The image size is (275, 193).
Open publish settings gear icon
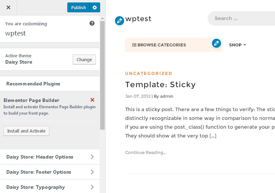[x=95, y=7]
